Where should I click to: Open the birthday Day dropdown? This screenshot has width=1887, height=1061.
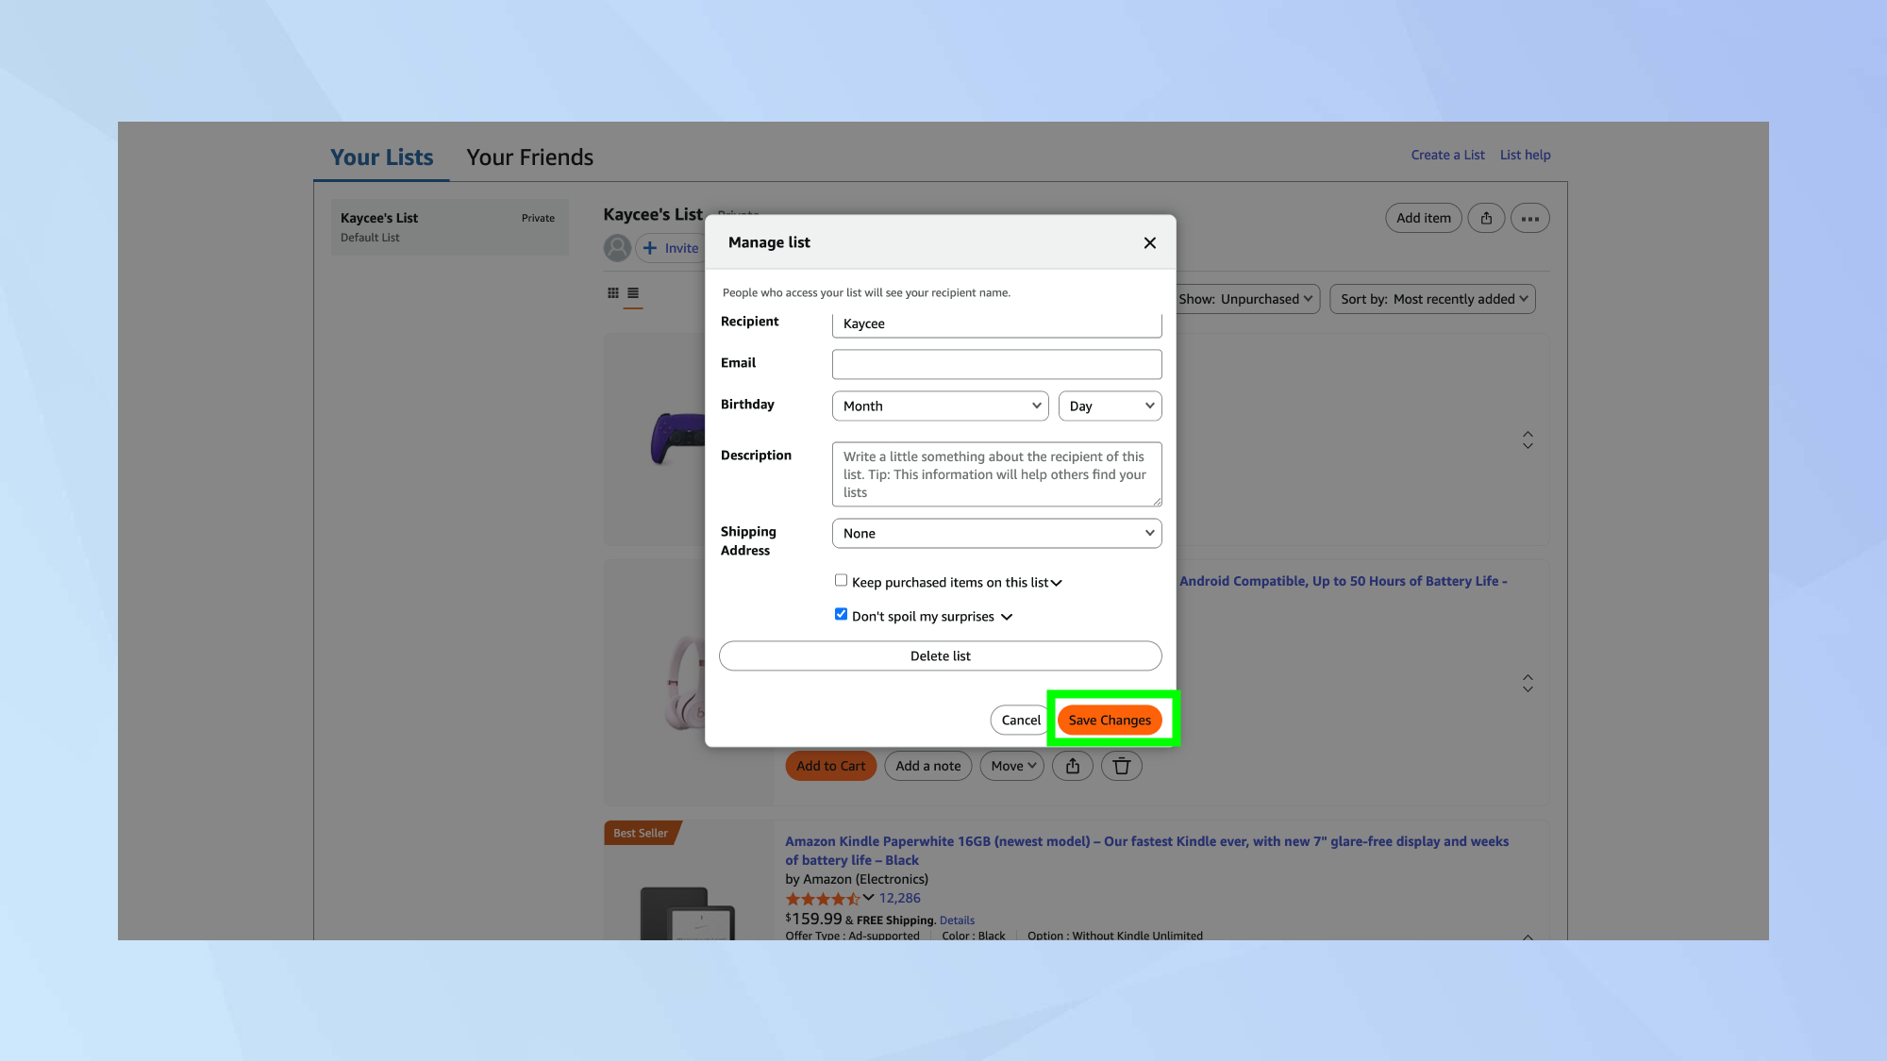[x=1110, y=406]
